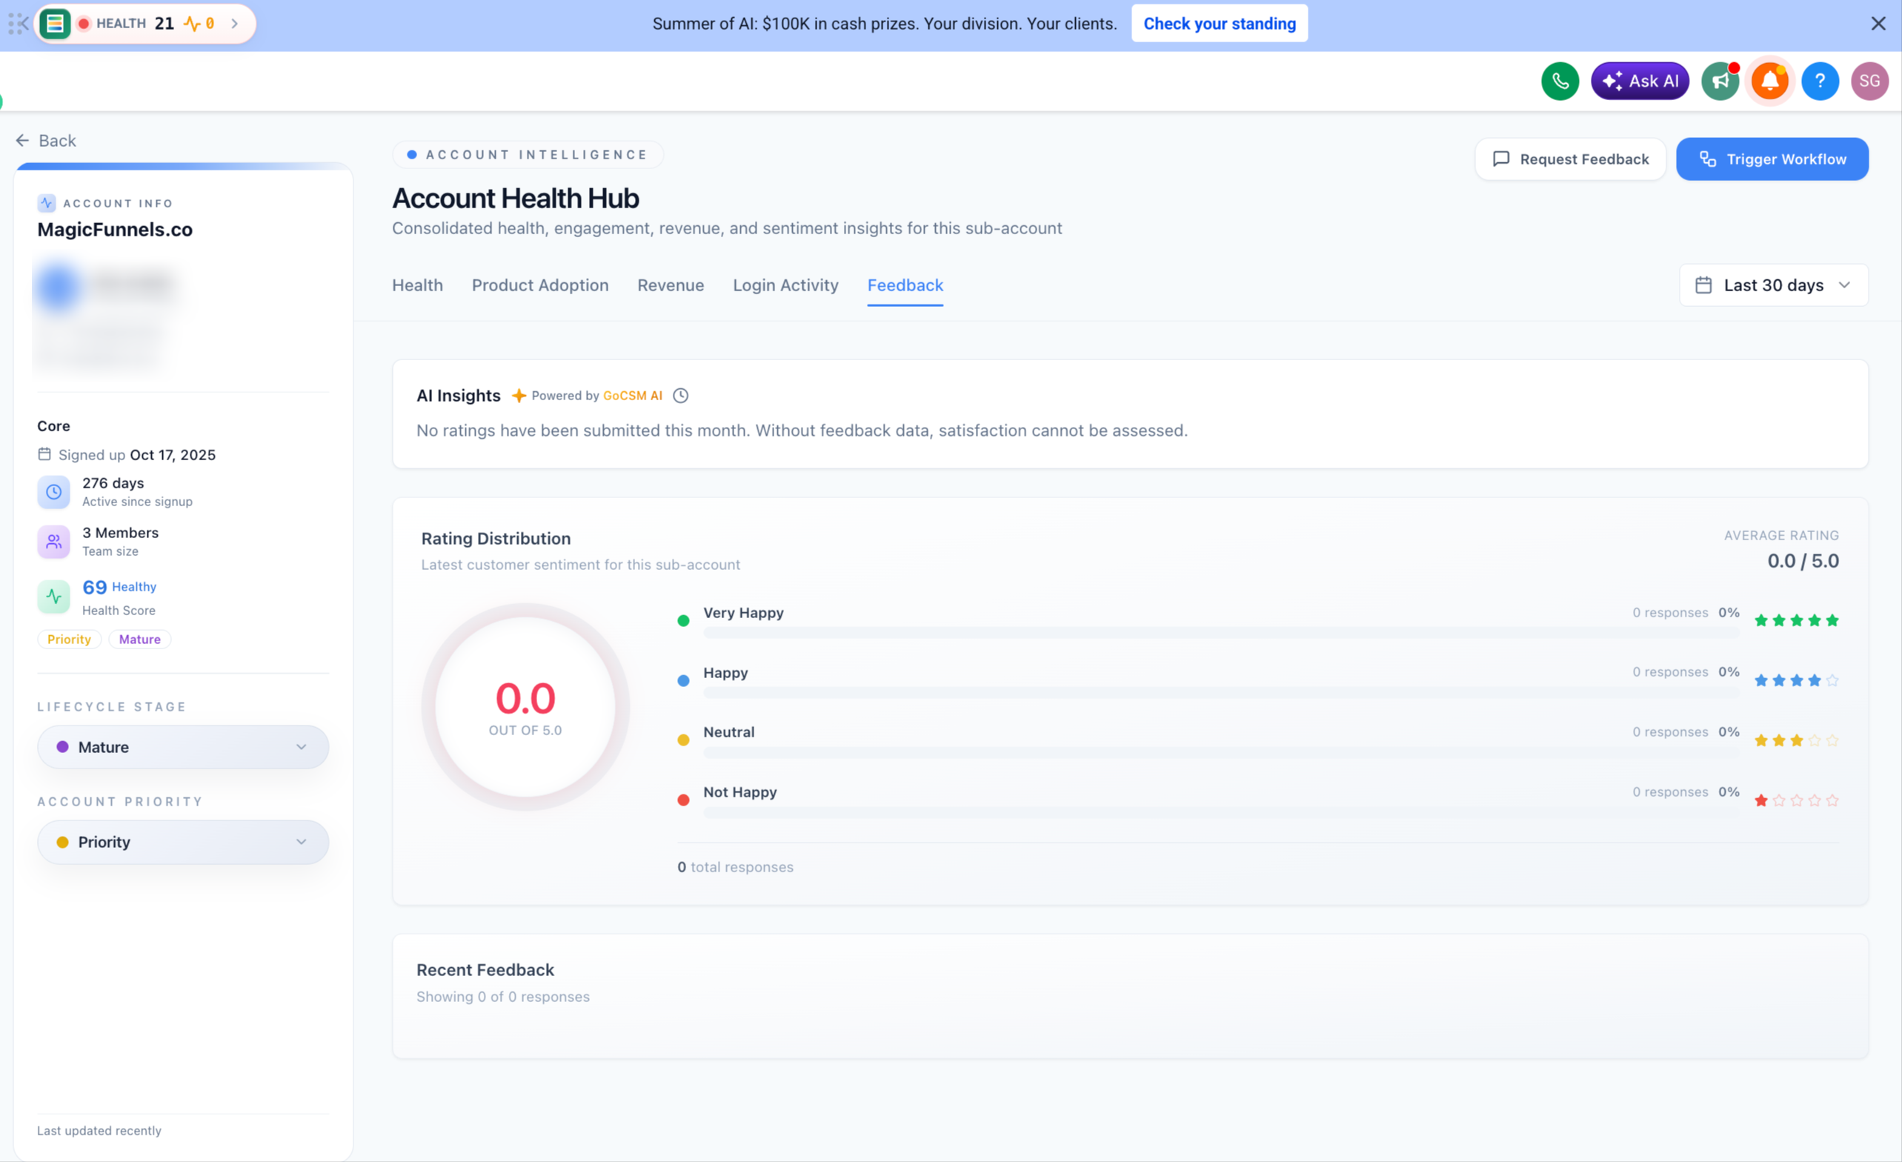Click the Showing 0 of 0 responses text
Viewport: 1902px width, 1162px height.
point(503,997)
